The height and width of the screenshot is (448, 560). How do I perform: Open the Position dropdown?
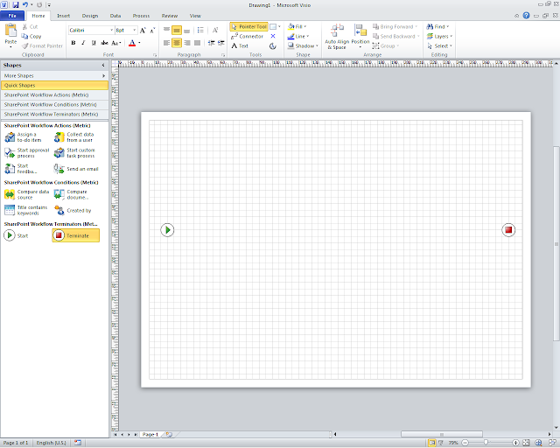point(360,37)
